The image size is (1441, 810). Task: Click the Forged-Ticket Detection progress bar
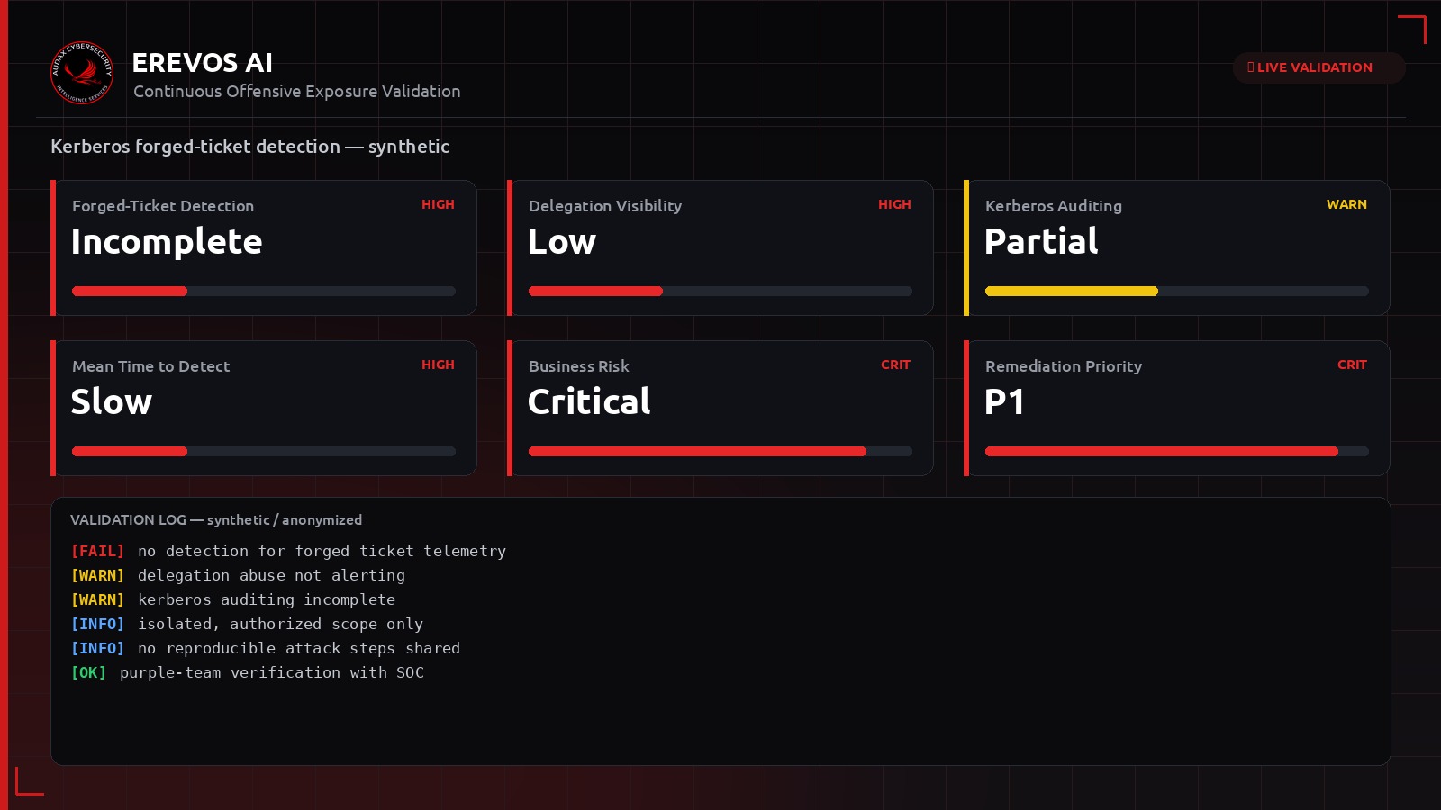(264, 291)
